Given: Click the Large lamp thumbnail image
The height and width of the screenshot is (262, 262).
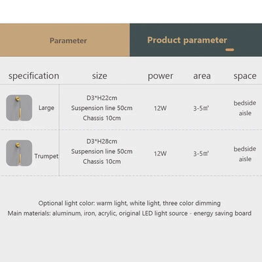Looking at the screenshot, I should (x=19, y=108).
